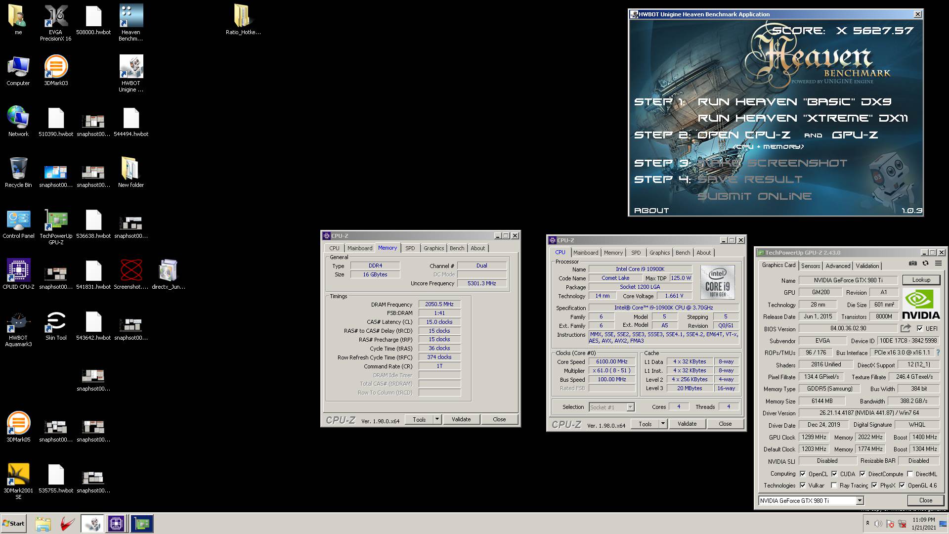Toggle the Ray Tracing checkbox
This screenshot has width=949, height=534.
click(x=834, y=486)
